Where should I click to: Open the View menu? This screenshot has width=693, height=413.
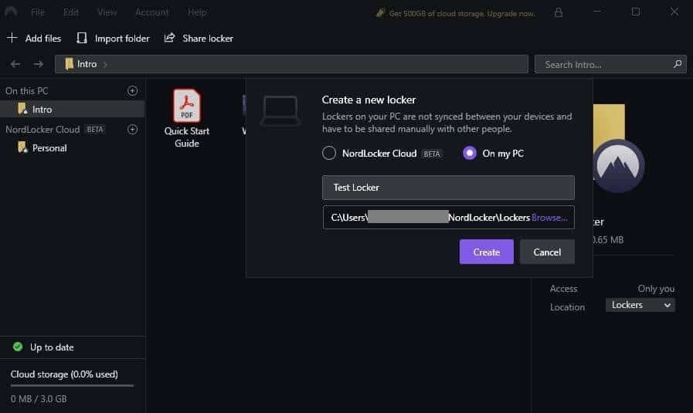tap(107, 12)
